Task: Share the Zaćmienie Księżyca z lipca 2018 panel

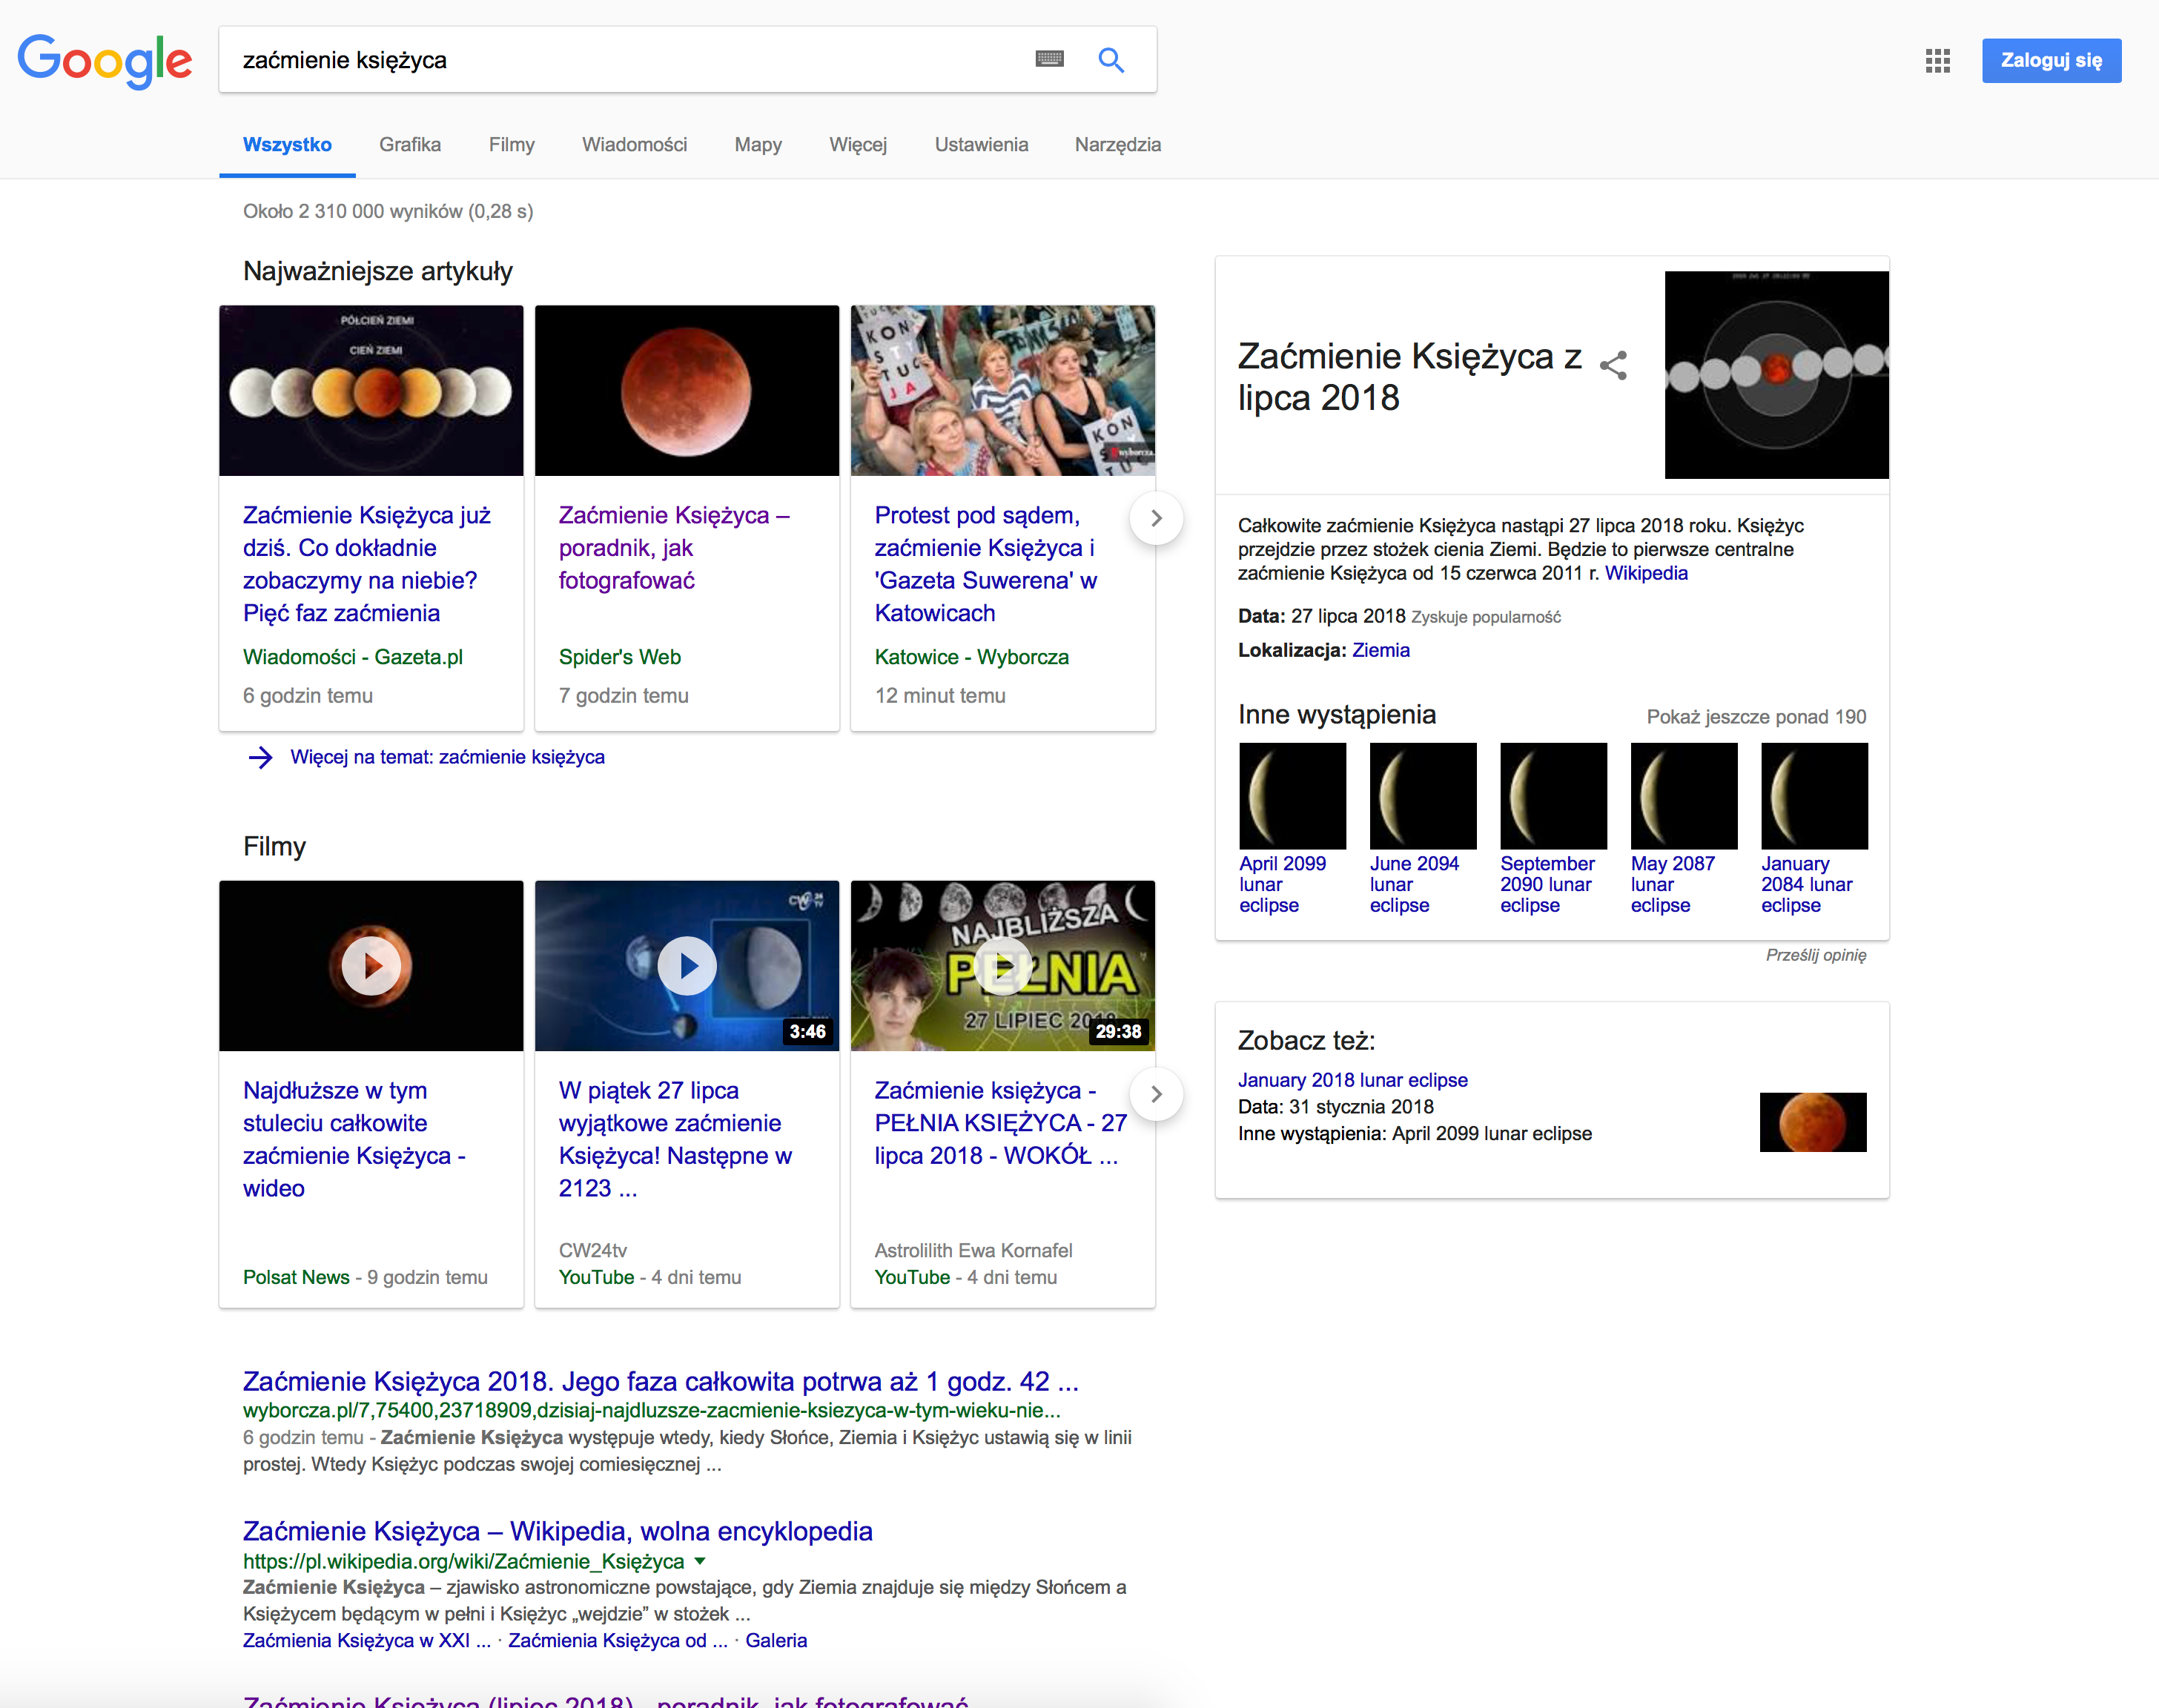Action: pos(1613,365)
